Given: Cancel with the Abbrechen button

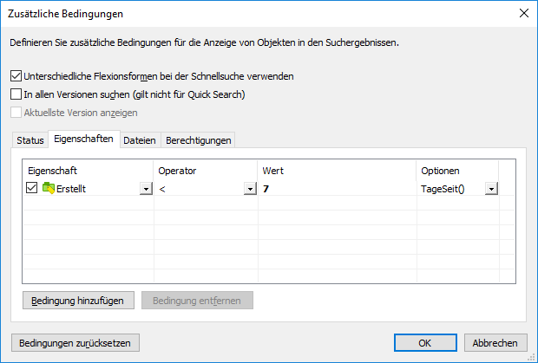Looking at the screenshot, I should click(x=495, y=342).
